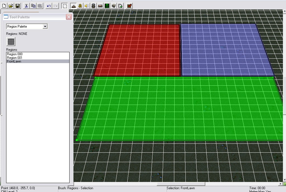
Task: Save the map with floppy icon
Action: pyautogui.click(x=18, y=6)
